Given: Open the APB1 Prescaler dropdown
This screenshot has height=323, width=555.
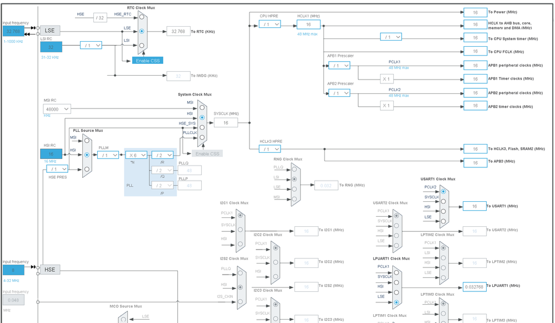Looking at the screenshot, I should click(x=339, y=66).
